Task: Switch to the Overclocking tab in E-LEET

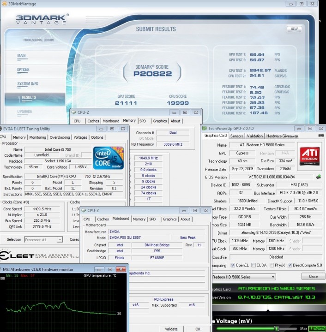Action: coord(60,137)
